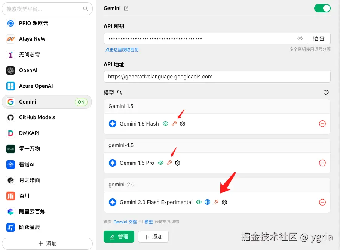Viewport: 340px width, 250px height.
Task: Open 月之暗面 provider
Action: click(47, 180)
